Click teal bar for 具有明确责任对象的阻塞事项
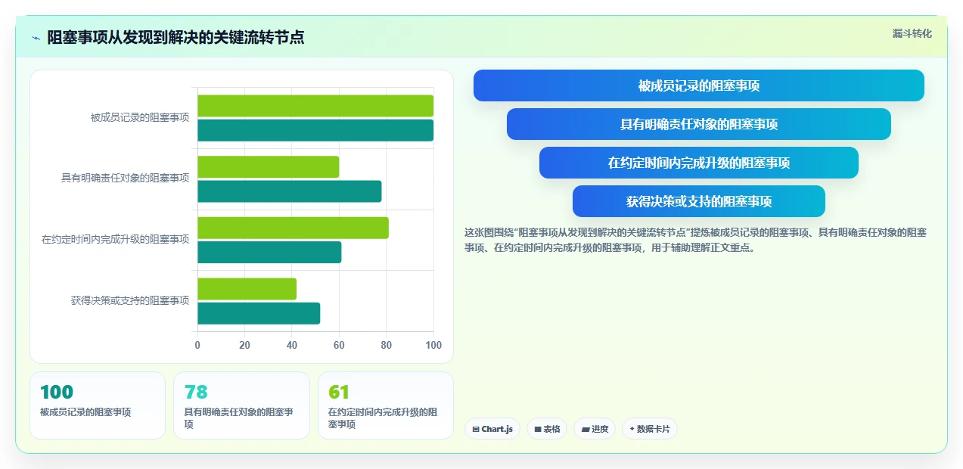963x469 pixels. tap(290, 191)
